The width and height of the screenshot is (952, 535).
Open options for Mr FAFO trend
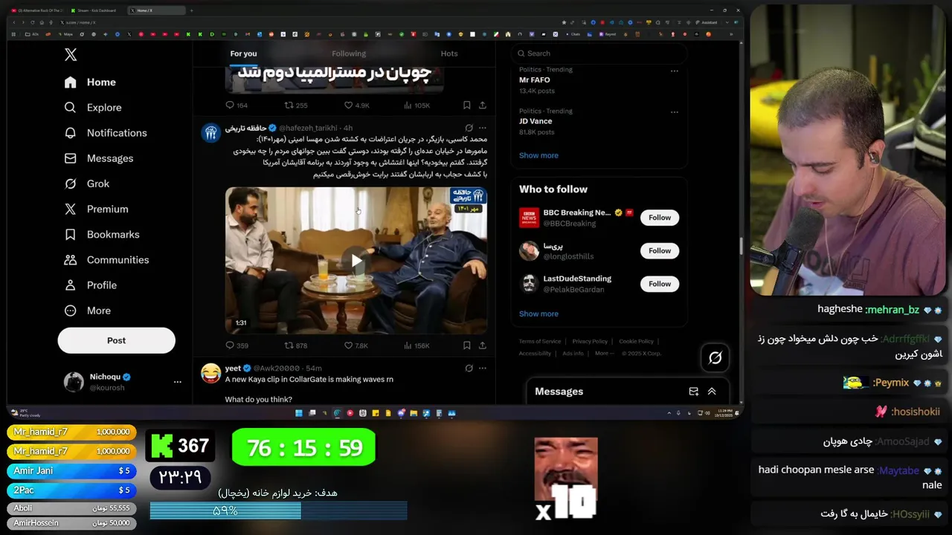[675, 71]
